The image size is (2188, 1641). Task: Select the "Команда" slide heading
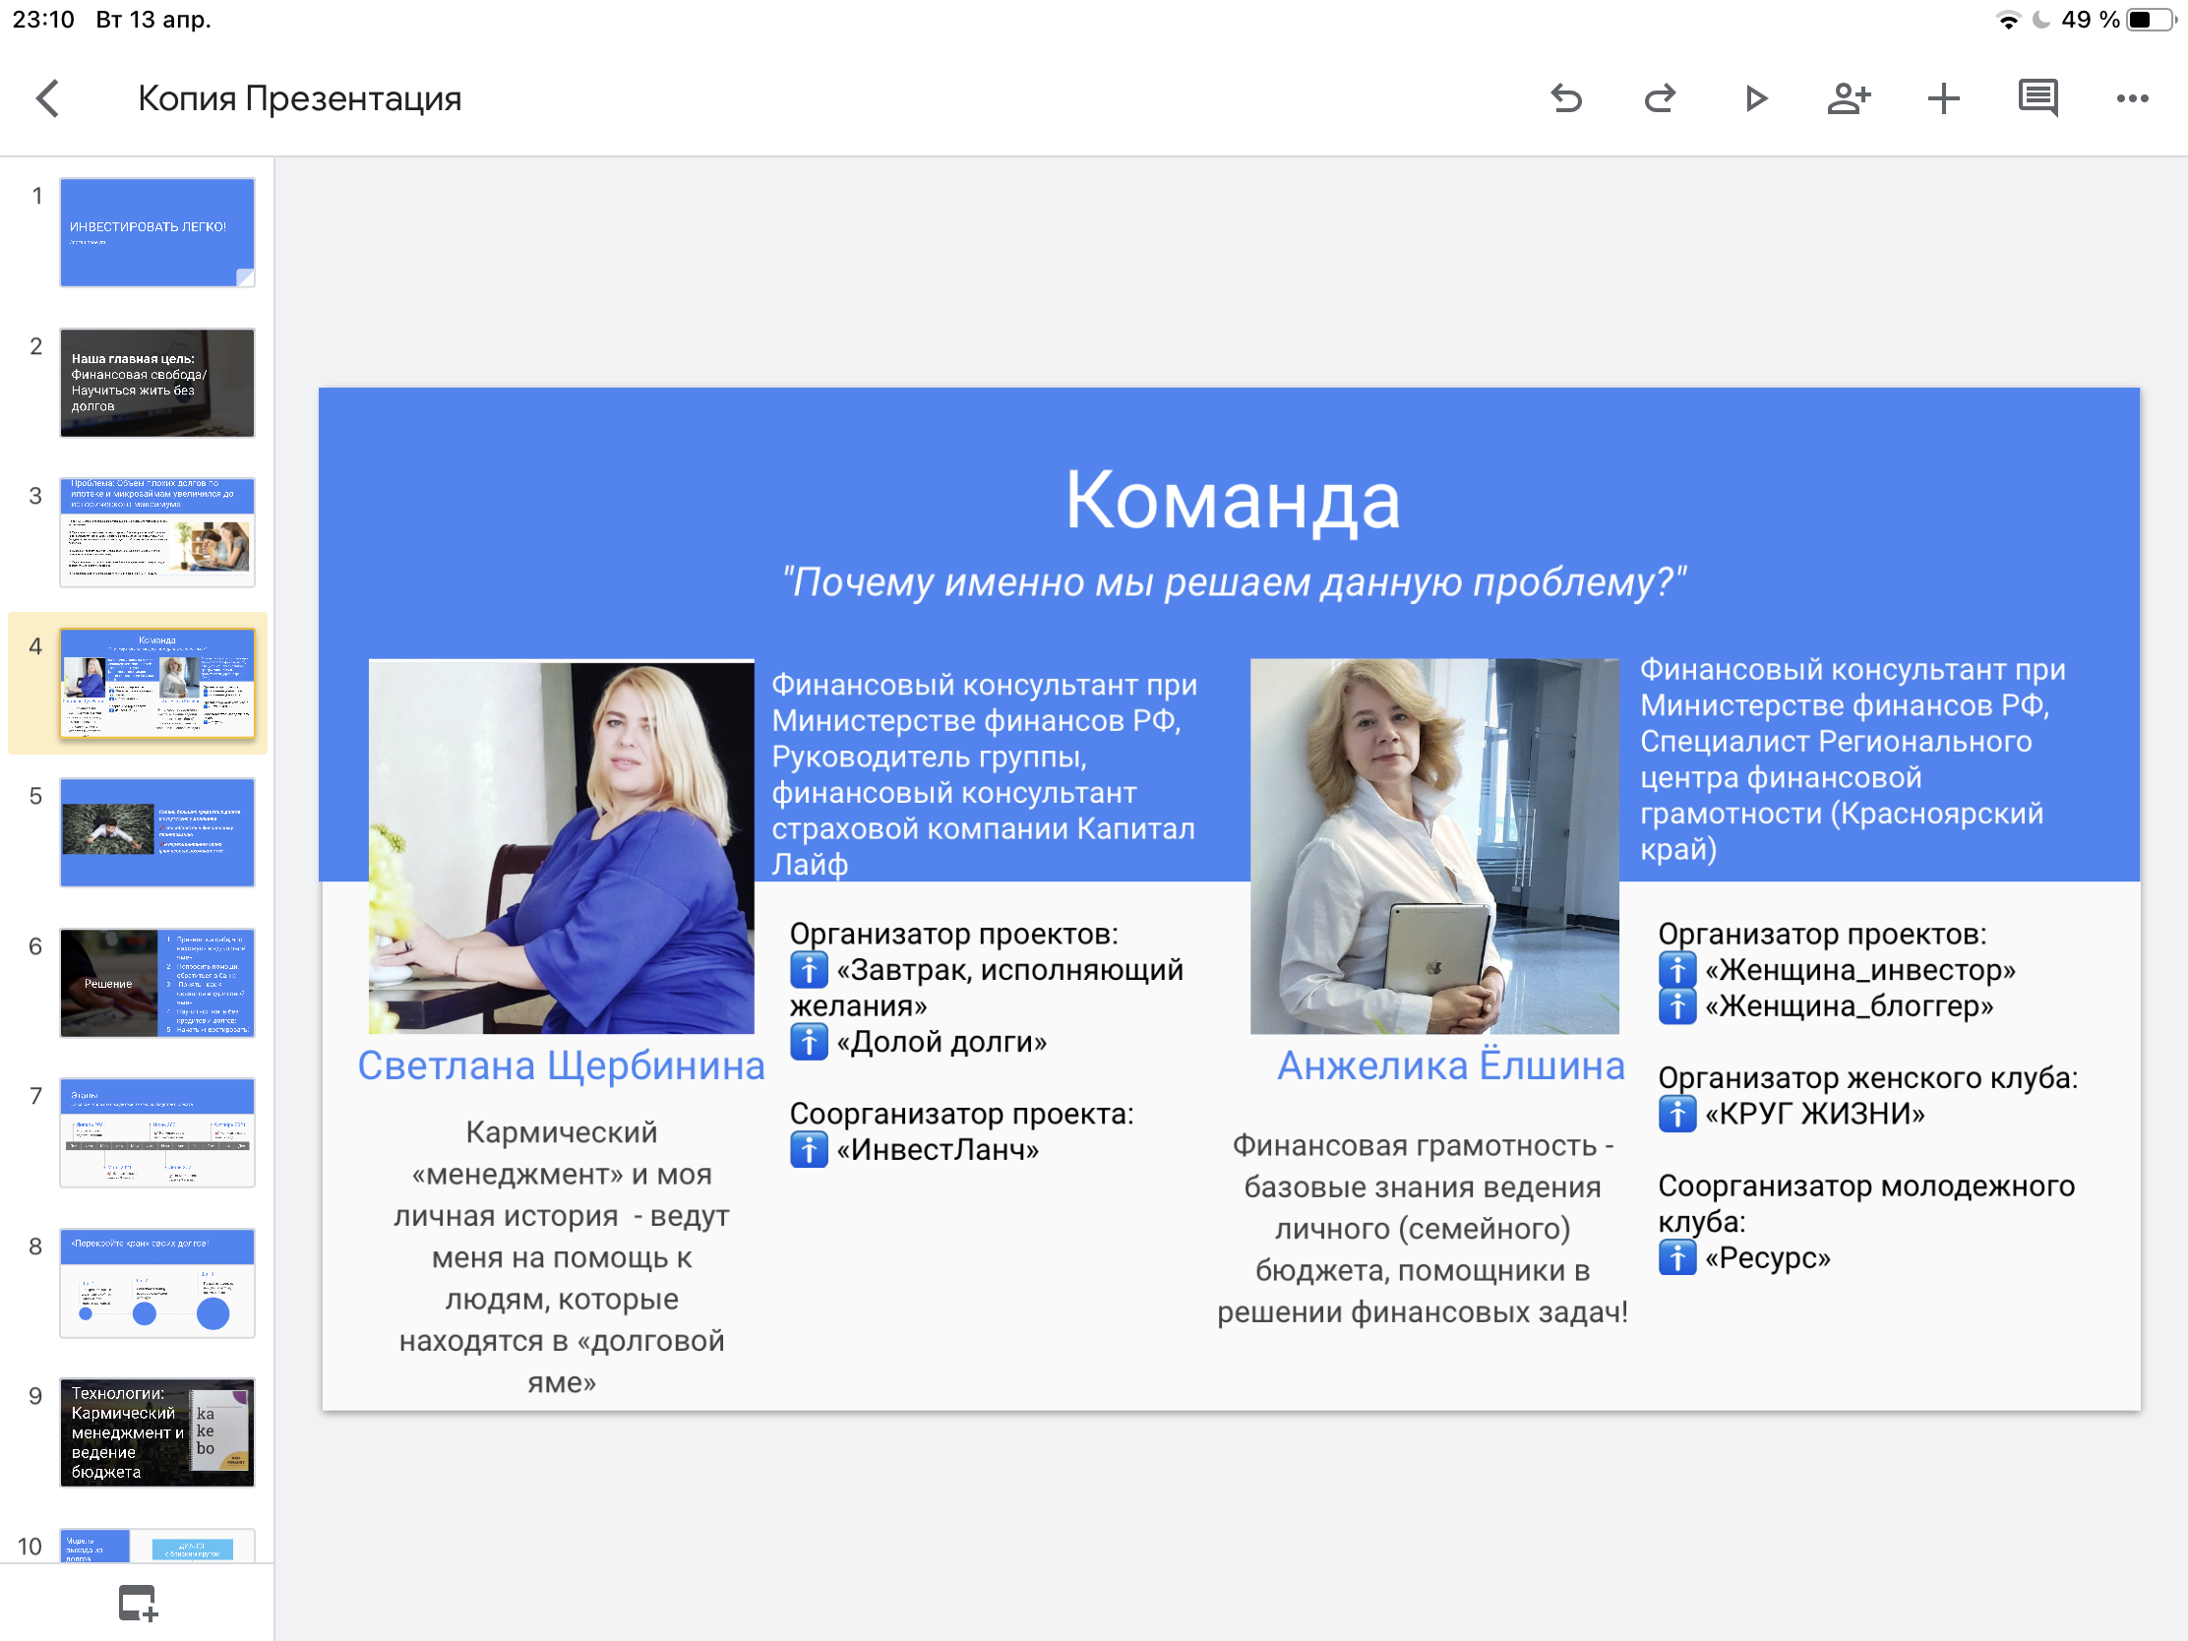tap(1232, 501)
